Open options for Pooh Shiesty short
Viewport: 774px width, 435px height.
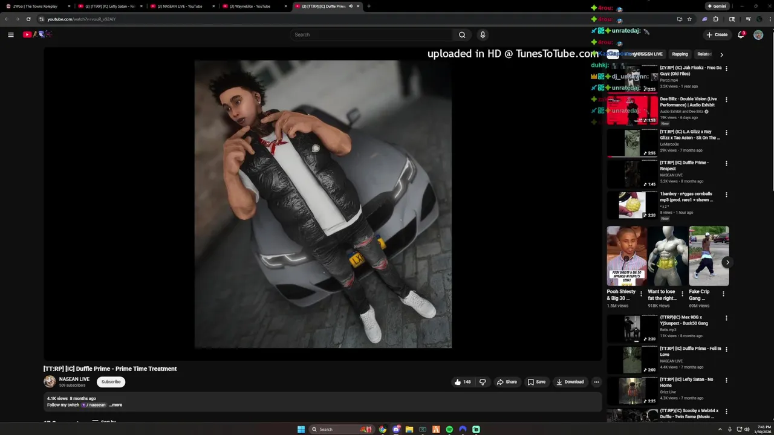(642, 294)
